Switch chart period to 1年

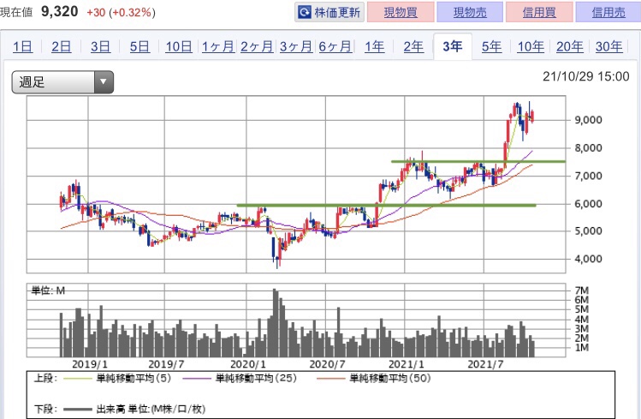point(375,46)
